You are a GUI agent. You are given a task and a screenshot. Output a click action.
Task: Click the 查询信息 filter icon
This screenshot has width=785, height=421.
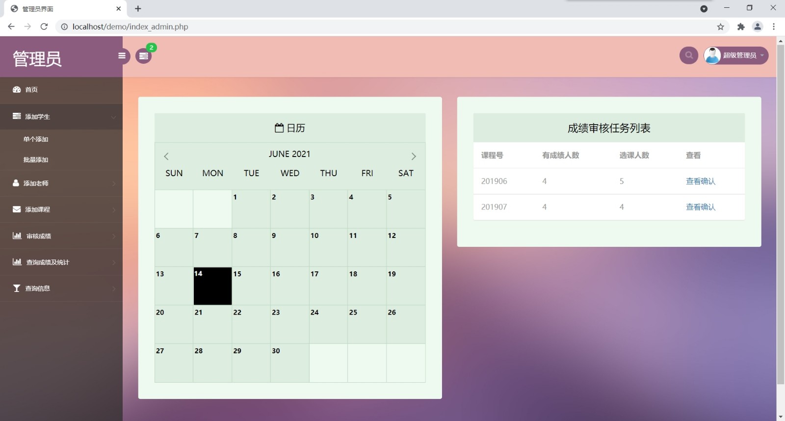pos(17,289)
